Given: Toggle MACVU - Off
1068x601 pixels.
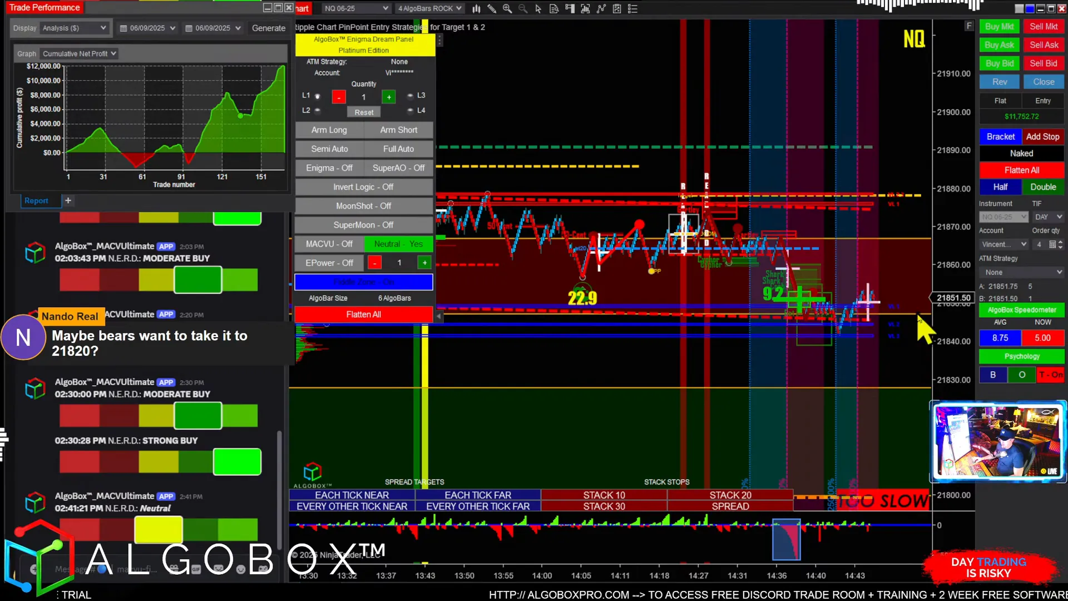Looking at the screenshot, I should pos(329,244).
